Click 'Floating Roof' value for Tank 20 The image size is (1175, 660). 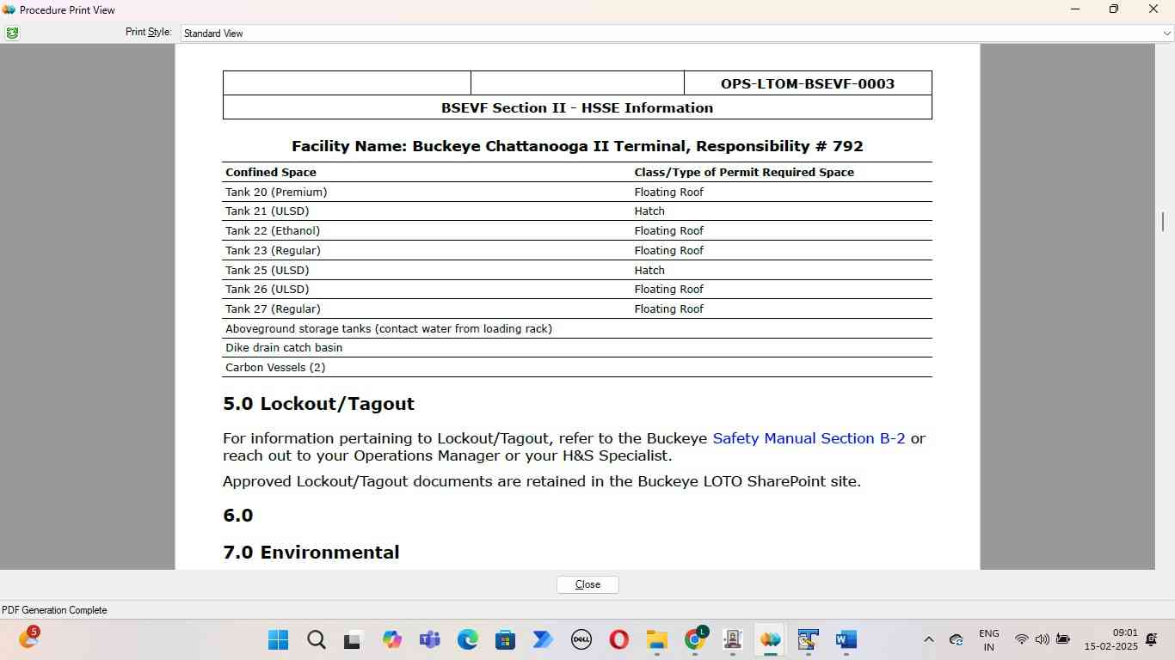tap(669, 192)
